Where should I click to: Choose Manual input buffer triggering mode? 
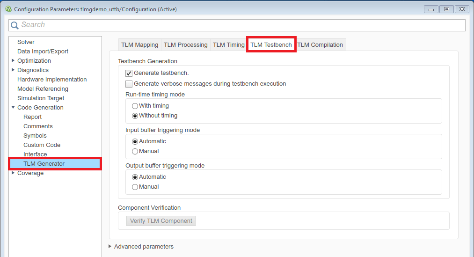[x=135, y=151]
